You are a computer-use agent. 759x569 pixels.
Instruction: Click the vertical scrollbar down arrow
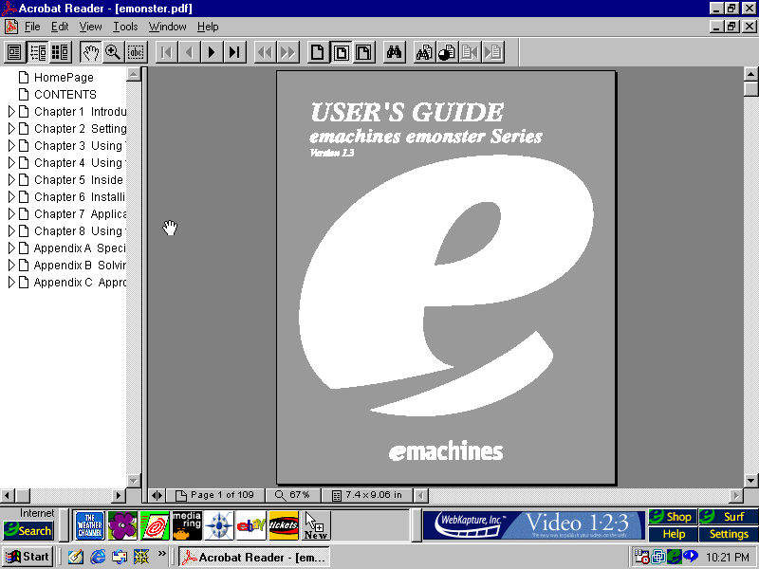(751, 480)
